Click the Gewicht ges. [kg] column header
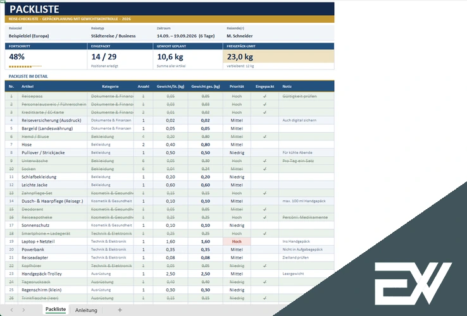The height and width of the screenshot is (316, 467). pos(206,87)
